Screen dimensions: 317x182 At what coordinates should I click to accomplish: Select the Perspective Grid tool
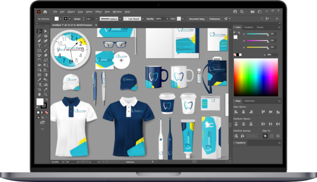pos(46,70)
